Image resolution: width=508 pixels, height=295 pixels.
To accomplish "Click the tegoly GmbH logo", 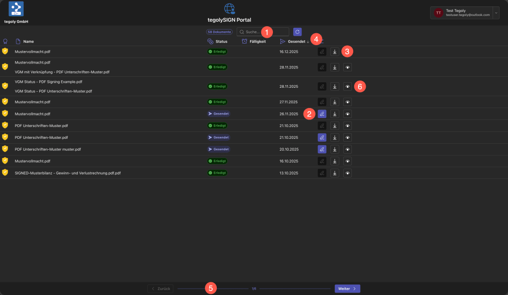I will pyautogui.click(x=16, y=9).
